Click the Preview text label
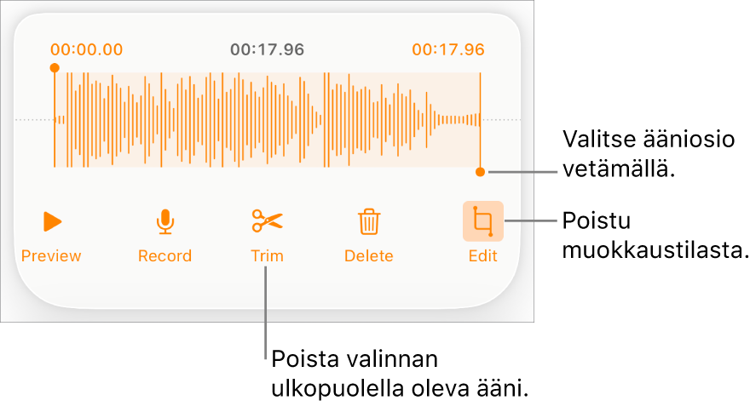This screenshot has height=412, width=750. coord(51,255)
